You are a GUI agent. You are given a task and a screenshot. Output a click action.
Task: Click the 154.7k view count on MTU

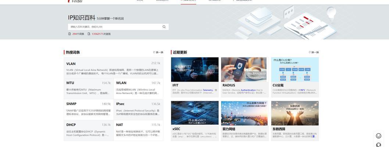click(x=106, y=83)
